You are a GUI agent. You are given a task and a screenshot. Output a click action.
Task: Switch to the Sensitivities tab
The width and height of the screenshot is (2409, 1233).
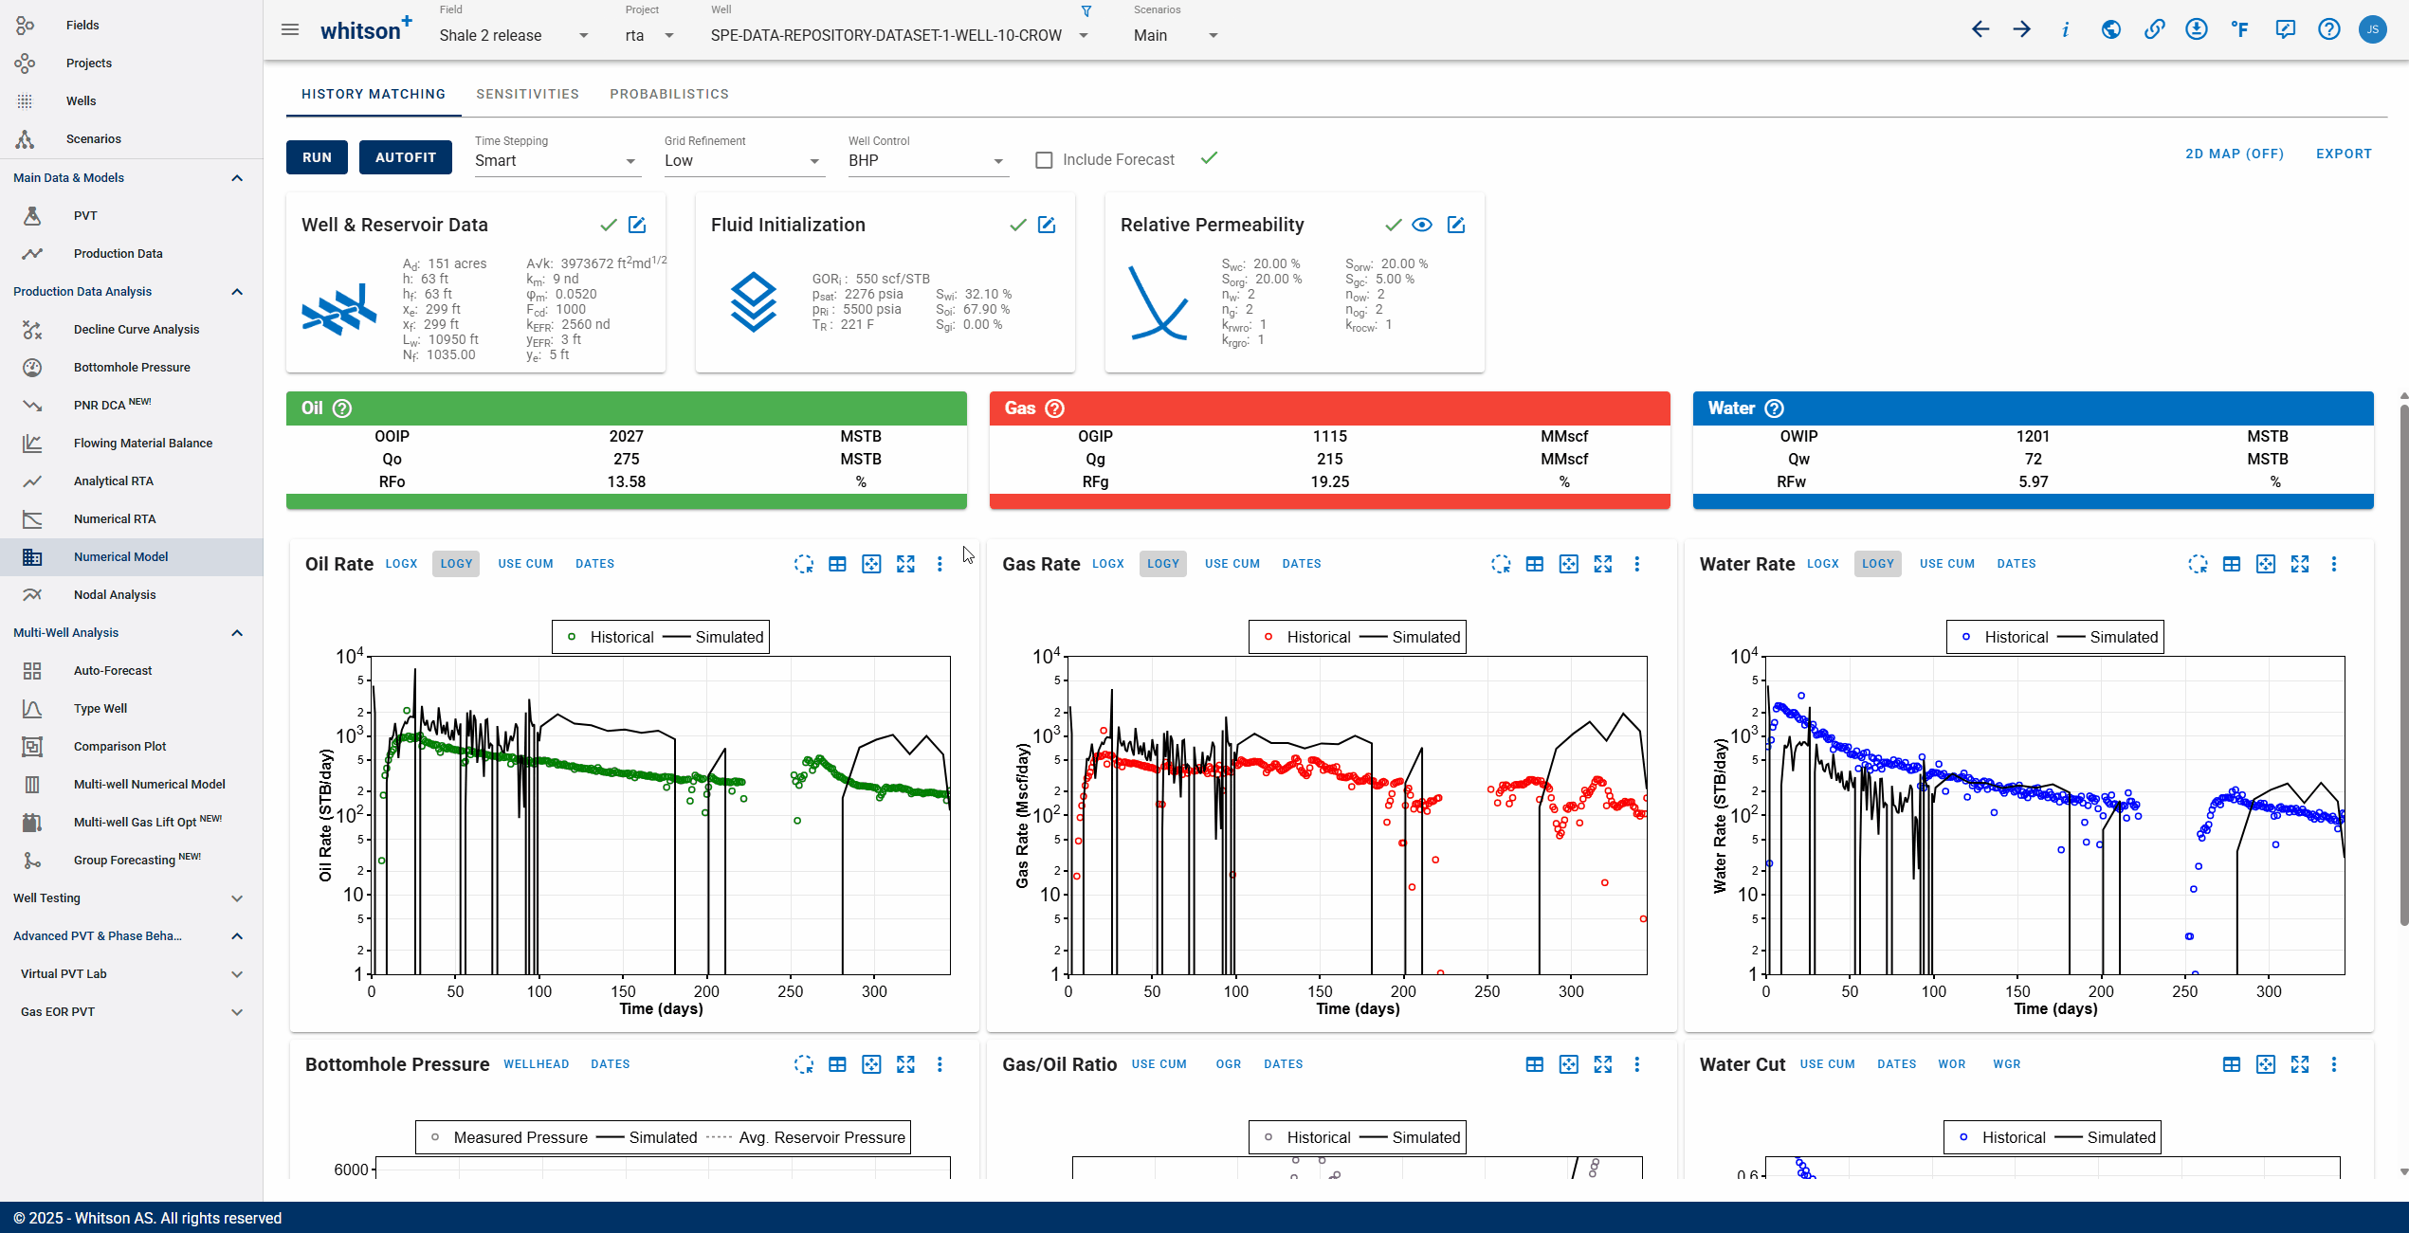[527, 94]
